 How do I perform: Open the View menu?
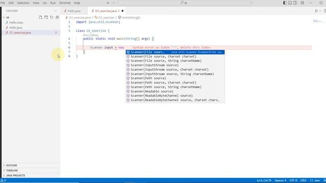[36, 3]
